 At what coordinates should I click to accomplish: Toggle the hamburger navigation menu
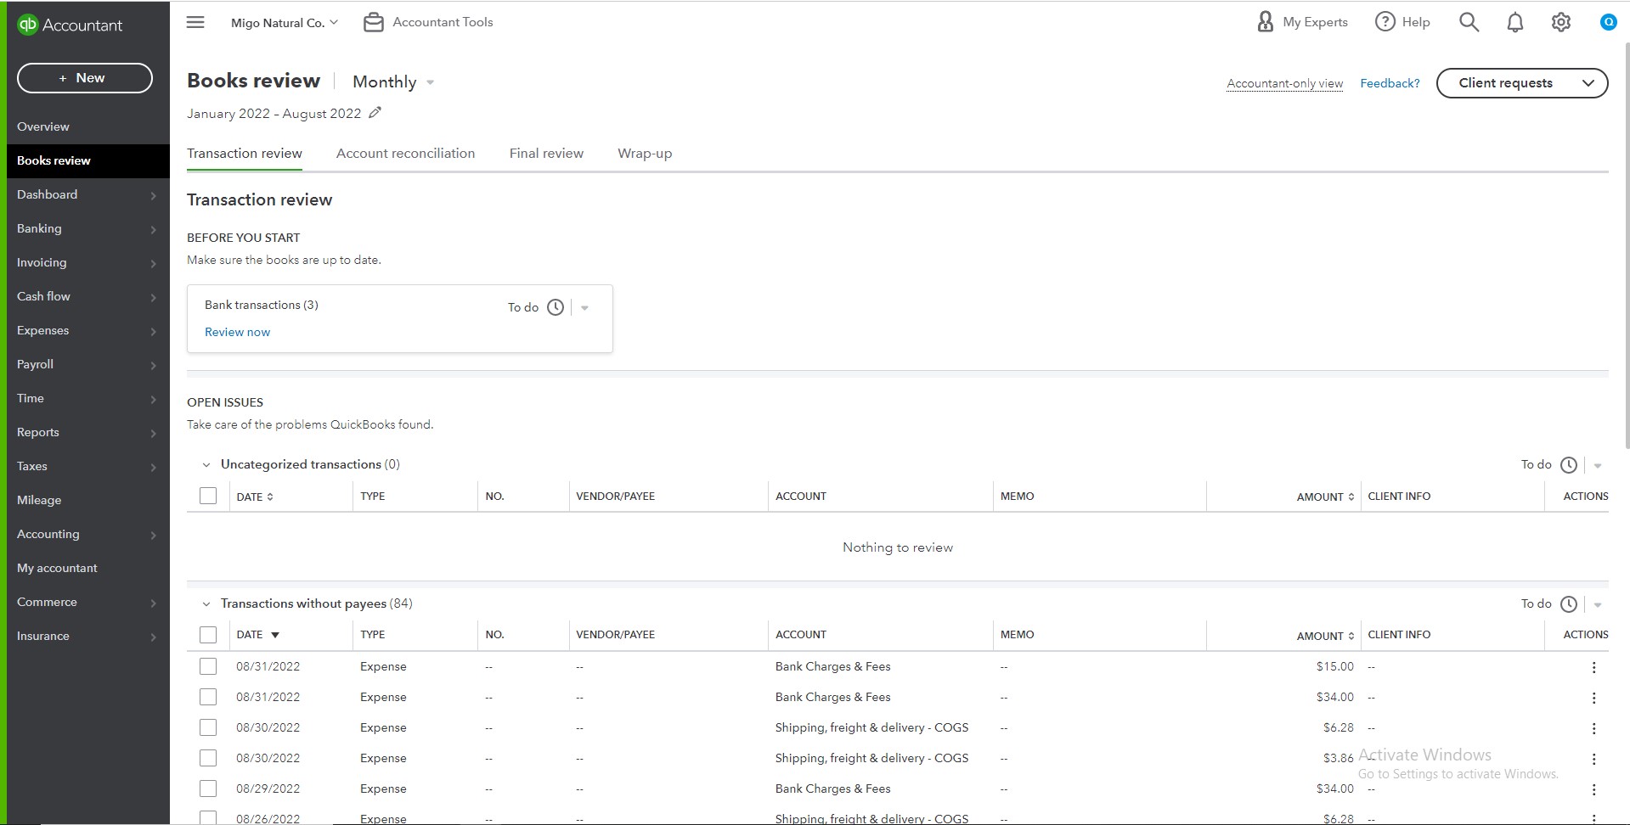click(x=195, y=22)
